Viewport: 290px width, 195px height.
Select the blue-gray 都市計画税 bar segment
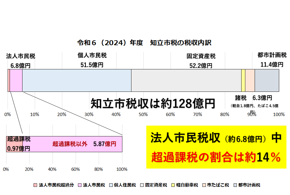click(267, 80)
